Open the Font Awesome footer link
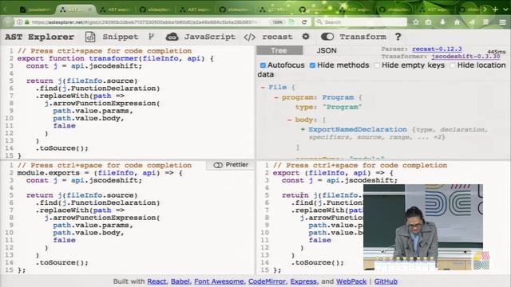 point(219,281)
